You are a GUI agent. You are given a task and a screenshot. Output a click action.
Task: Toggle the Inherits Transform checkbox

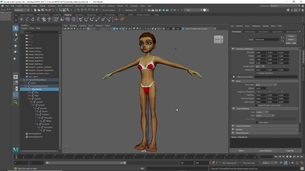pyautogui.click(x=256, y=73)
